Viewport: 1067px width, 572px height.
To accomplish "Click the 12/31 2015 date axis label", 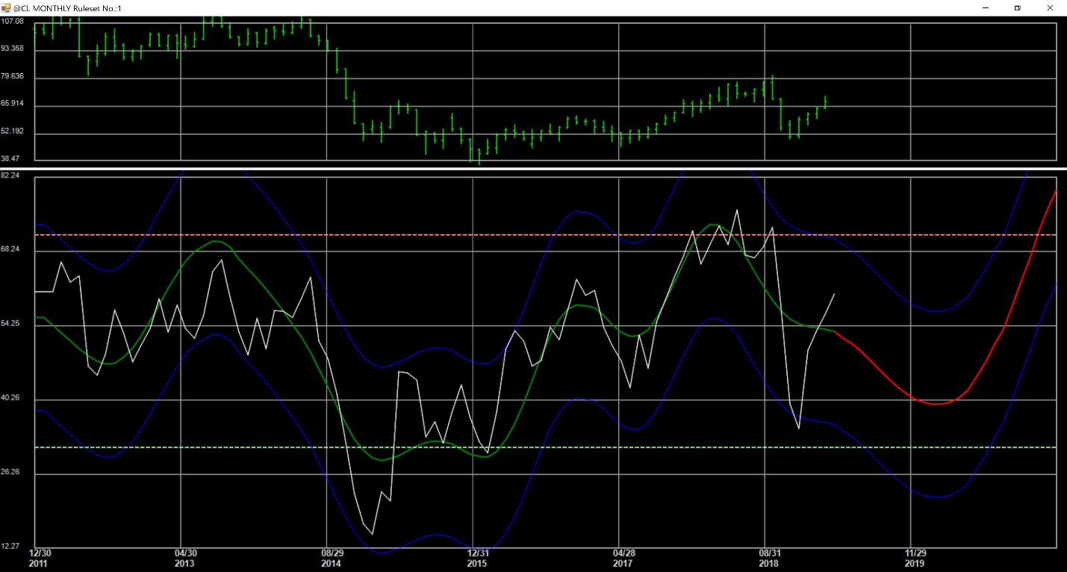I will coord(476,556).
